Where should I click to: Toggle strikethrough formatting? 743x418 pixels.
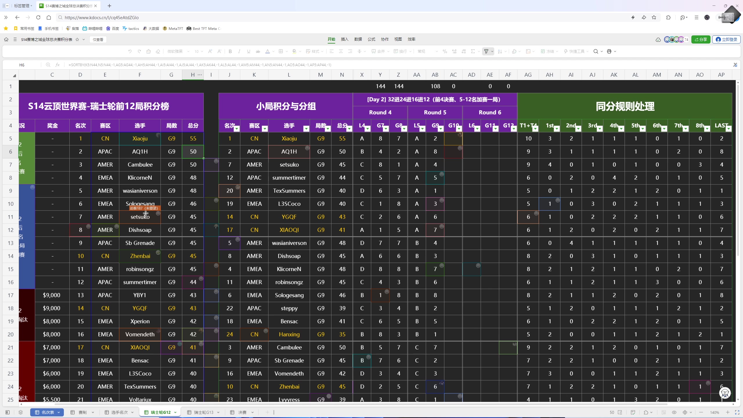[x=258, y=51]
